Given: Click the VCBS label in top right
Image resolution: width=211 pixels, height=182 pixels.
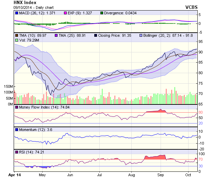Looking at the screenshot, I should 192,7.
